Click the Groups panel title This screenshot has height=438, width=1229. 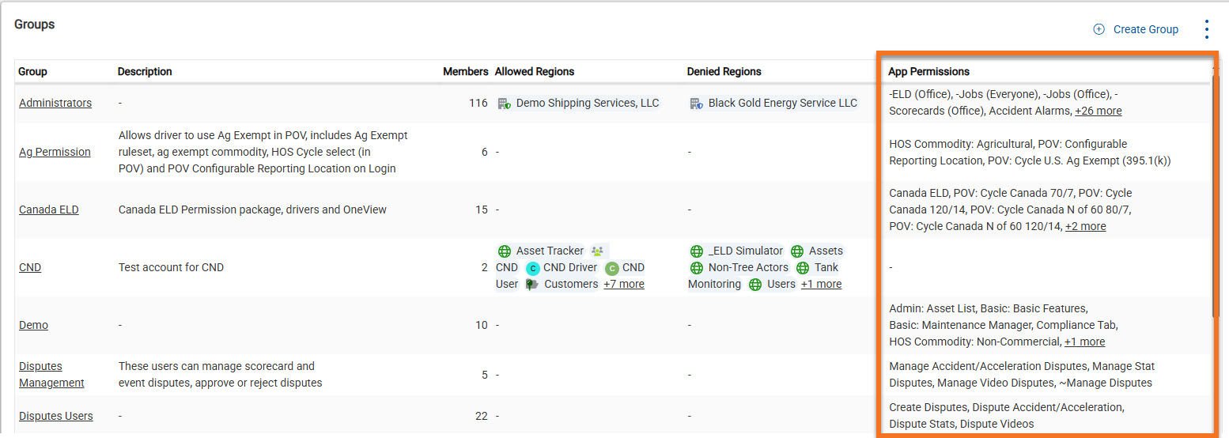(34, 25)
